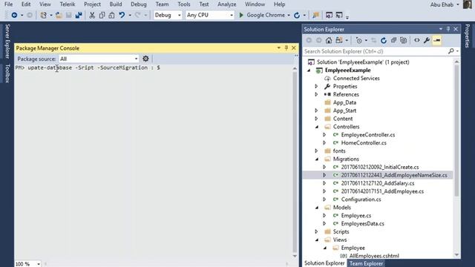Select Connected Services node

pyautogui.click(x=356, y=79)
